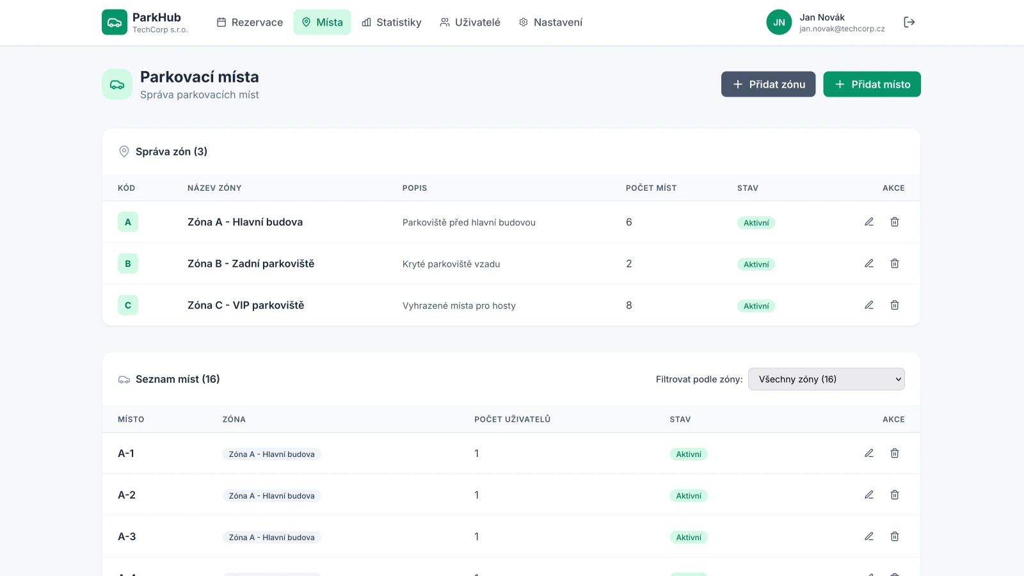
Task: Edit Zóna A - Hlavní budova with pencil icon
Action: 868,222
